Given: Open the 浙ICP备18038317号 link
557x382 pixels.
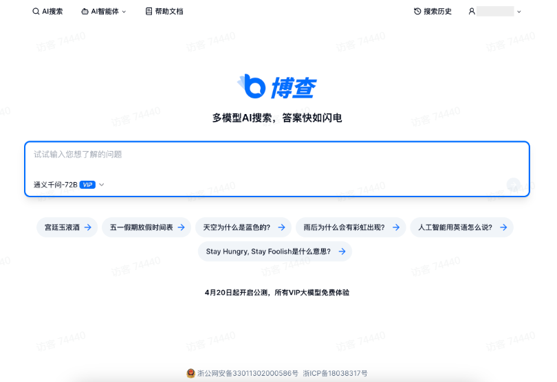Looking at the screenshot, I should pyautogui.click(x=335, y=373).
